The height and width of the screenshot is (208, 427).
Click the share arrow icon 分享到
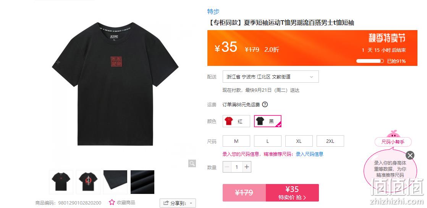point(166,203)
